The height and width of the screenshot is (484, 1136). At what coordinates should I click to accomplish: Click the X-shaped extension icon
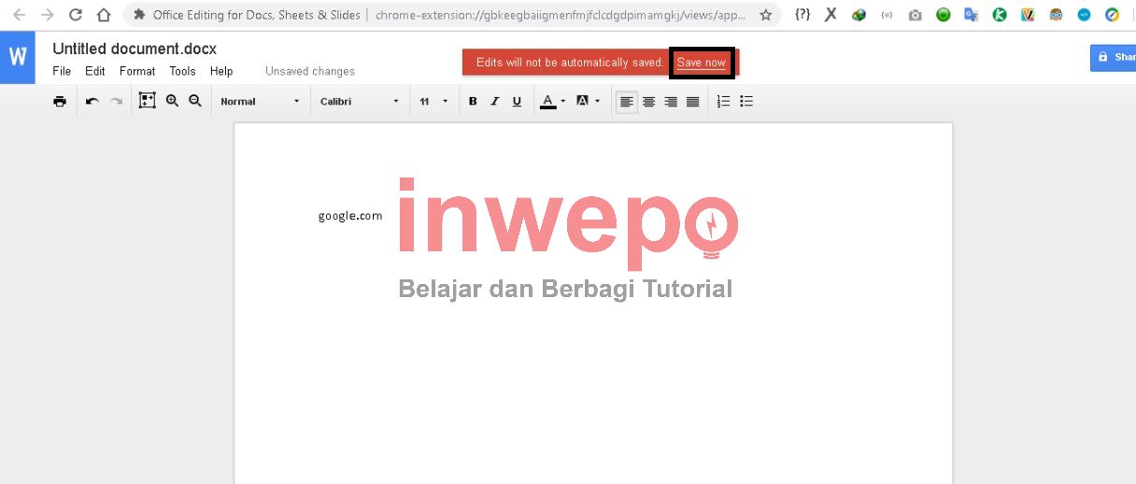831,15
